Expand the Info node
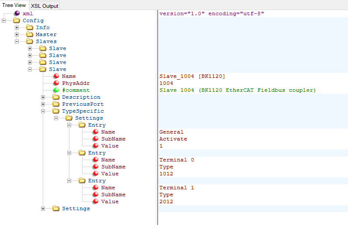The image size is (348, 225). click(x=17, y=27)
